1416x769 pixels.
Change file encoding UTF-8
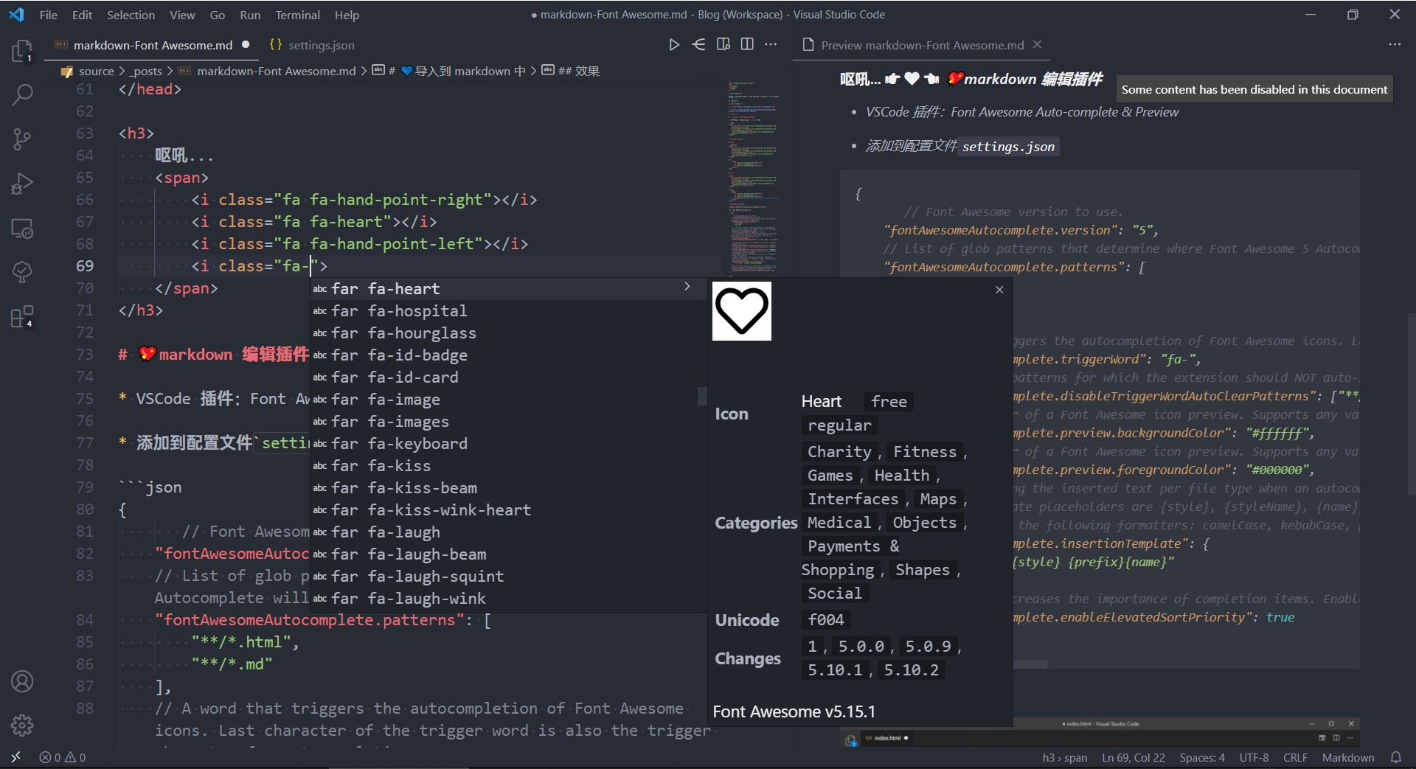(x=1254, y=757)
